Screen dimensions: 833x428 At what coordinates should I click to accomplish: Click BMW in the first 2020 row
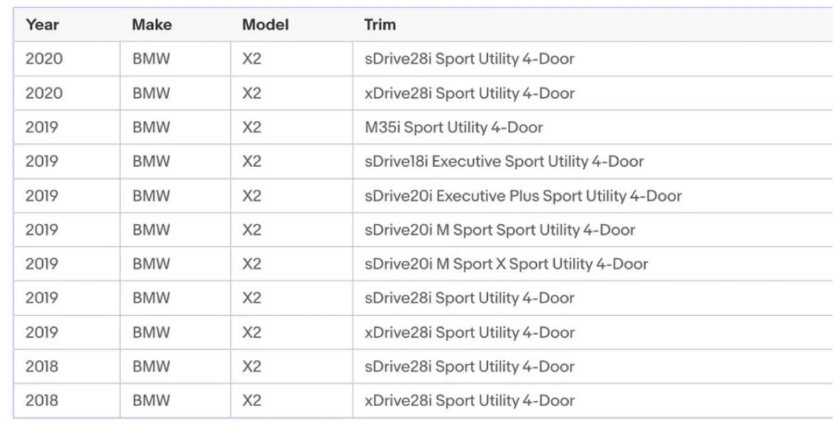click(152, 59)
